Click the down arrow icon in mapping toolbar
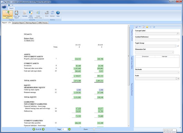This screenshot has height=133, width=183. [x=154, y=27]
